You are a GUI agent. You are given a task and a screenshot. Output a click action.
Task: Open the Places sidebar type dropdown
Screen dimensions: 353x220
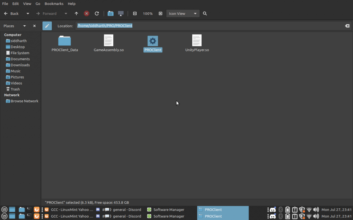tap(24, 26)
